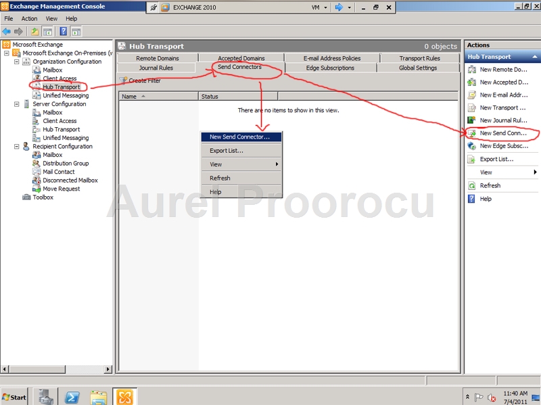This screenshot has width=541, height=405.
Task: Open the File menu
Action: (x=9, y=19)
